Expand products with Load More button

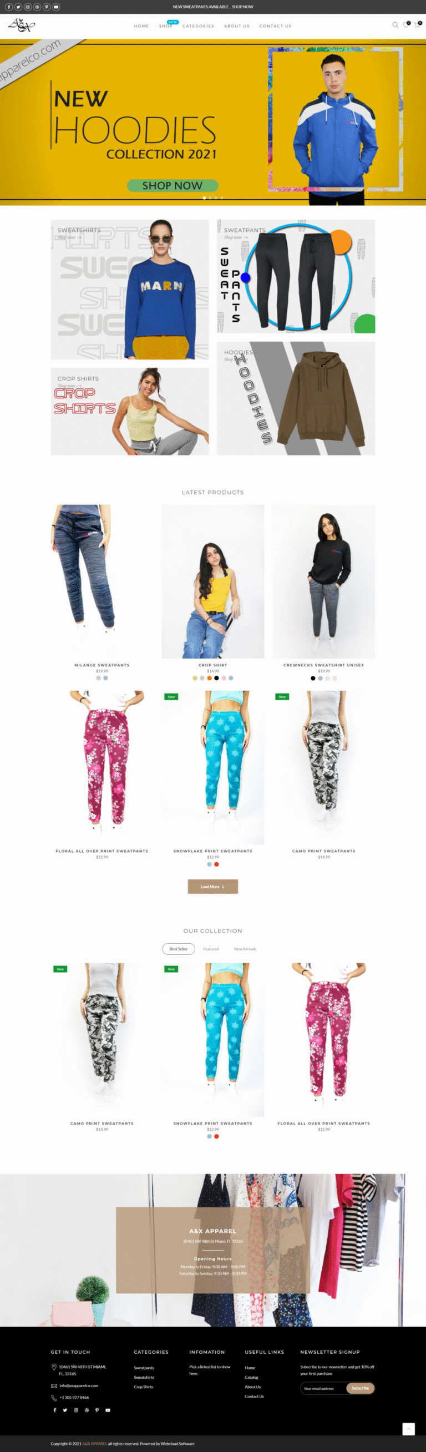pos(213,886)
